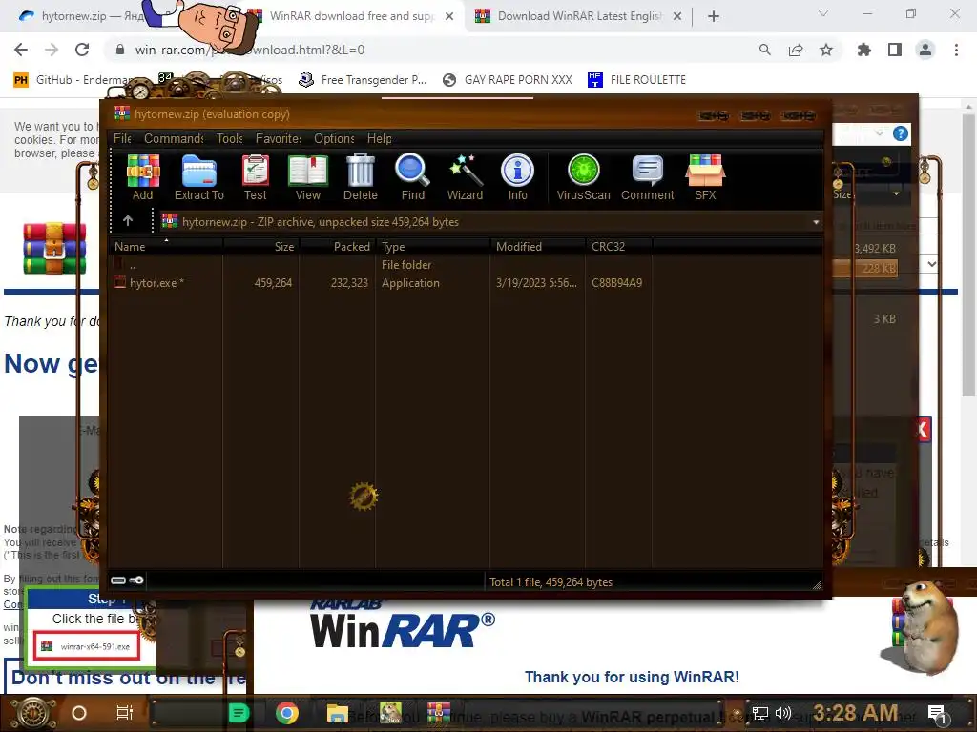The width and height of the screenshot is (977, 732).
Task: Open a new Chrome tab
Action: (x=714, y=16)
